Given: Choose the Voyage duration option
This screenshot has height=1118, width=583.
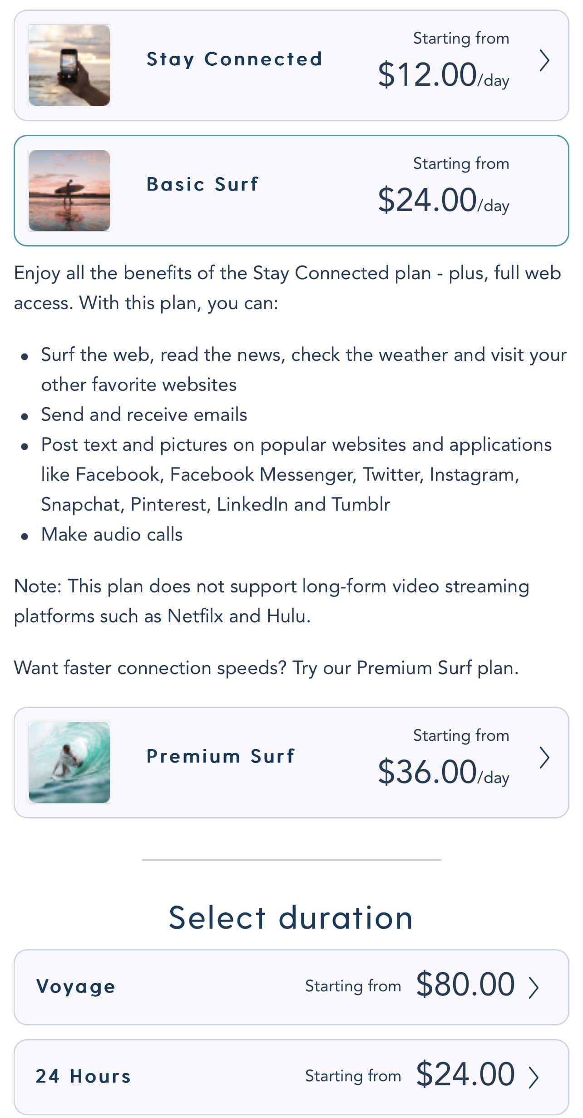Looking at the screenshot, I should (76, 987).
